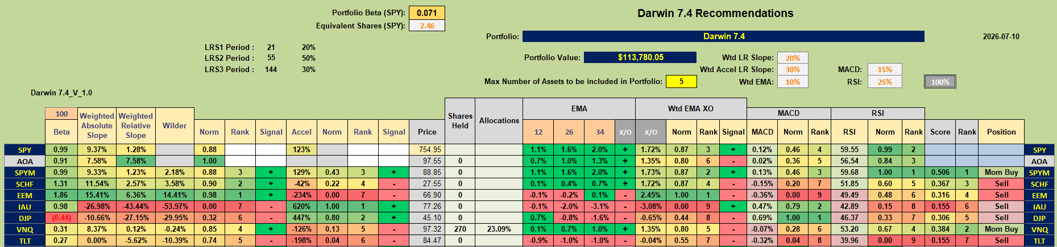Click the VNQ allocation 23.09% cell
Viewport: 1057px width, 247px height.
(x=499, y=229)
